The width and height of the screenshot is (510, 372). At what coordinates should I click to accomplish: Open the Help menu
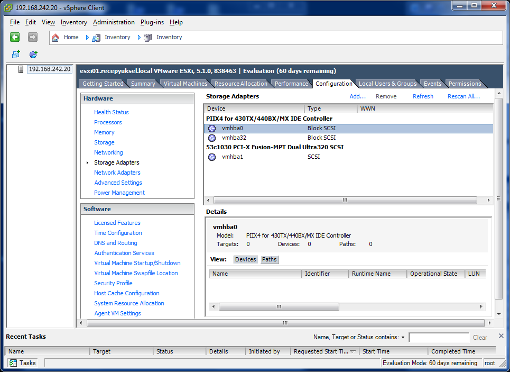(176, 22)
